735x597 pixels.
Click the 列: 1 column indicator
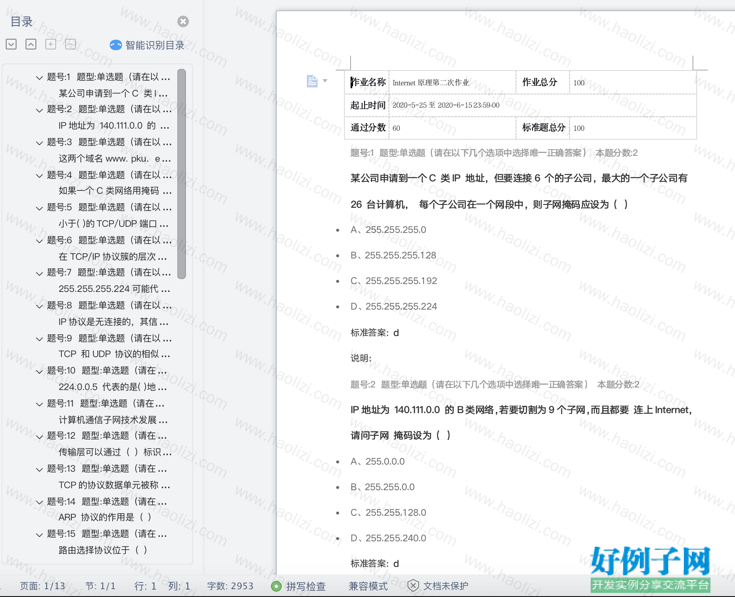click(x=179, y=586)
